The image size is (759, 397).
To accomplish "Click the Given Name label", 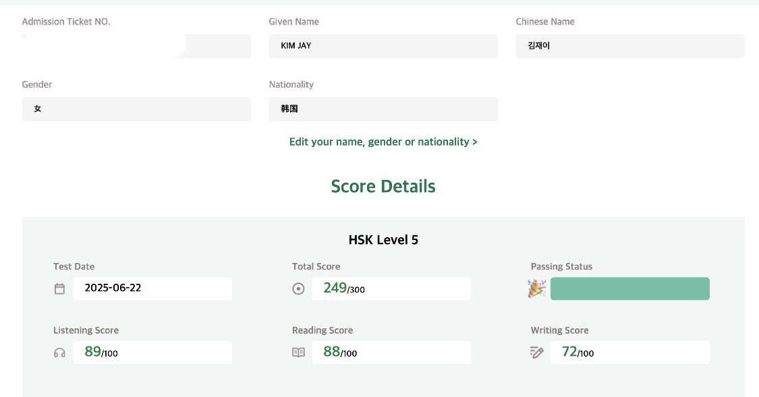I will pyautogui.click(x=294, y=22).
